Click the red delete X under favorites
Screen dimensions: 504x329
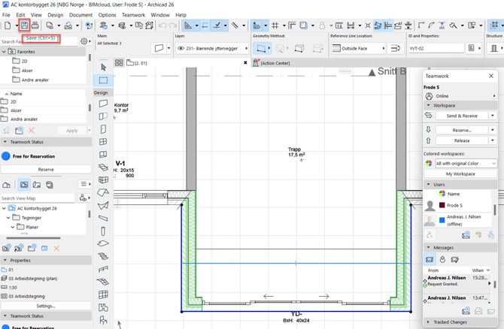[32, 131]
